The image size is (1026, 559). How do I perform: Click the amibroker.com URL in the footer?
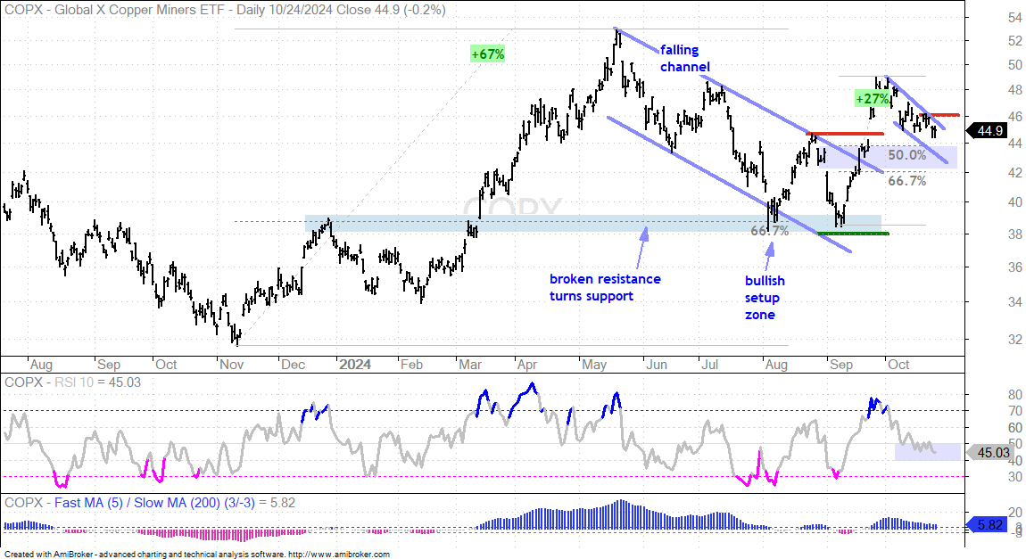click(x=338, y=554)
